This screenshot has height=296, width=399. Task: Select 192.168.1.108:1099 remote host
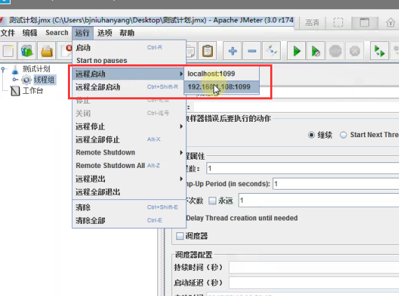coord(222,87)
